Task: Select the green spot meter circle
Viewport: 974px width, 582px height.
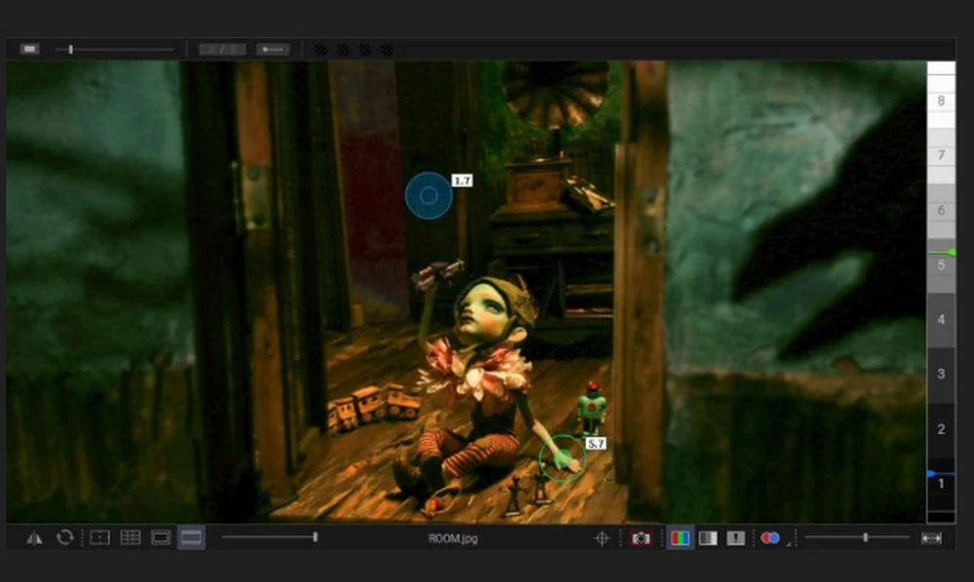Action: coord(563,458)
